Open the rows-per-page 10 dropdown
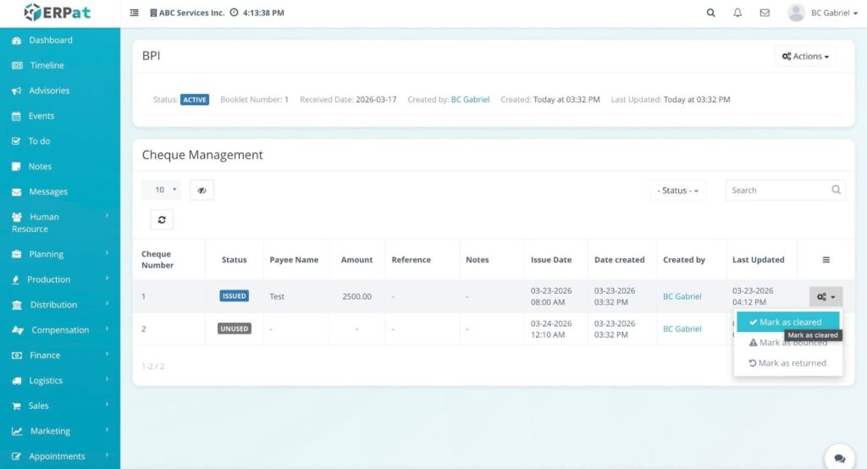The image size is (867, 469). pos(161,190)
